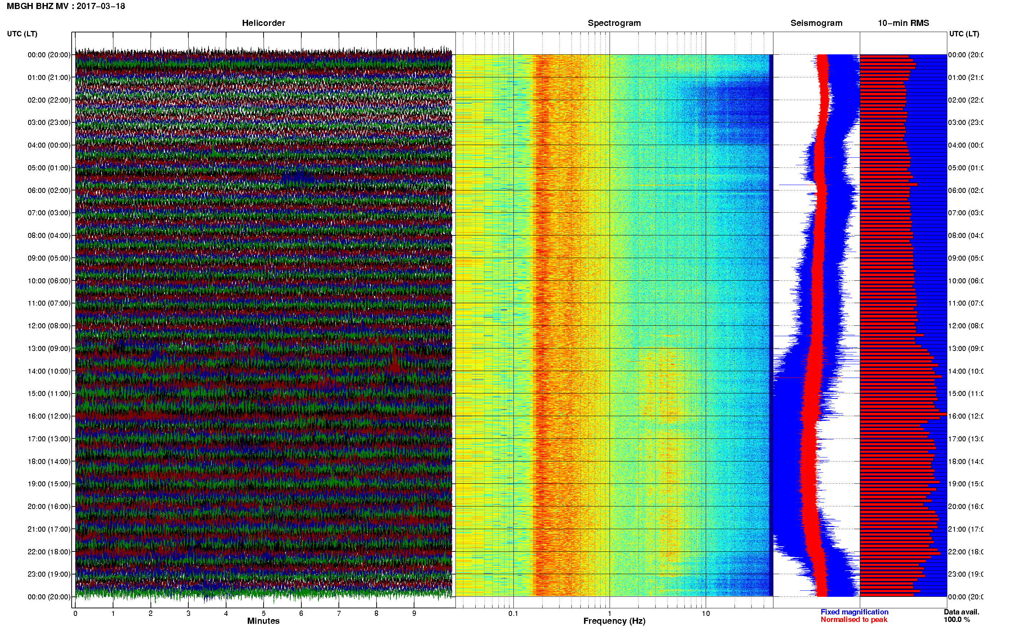
Task: Click the left time label '09:00 (05:00)'
Action: tap(49, 258)
